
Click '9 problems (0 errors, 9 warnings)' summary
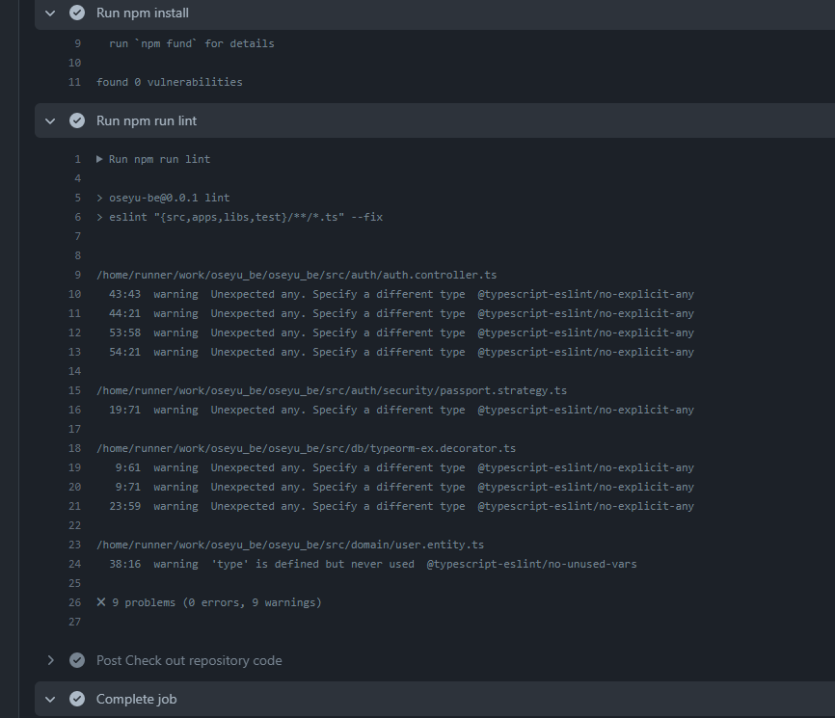point(217,602)
